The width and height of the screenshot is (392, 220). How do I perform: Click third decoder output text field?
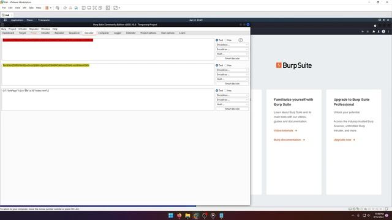pos(108,100)
